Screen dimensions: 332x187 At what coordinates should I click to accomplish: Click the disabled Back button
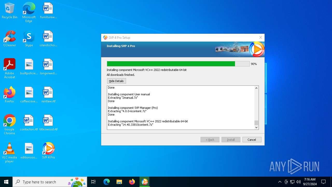(x=210, y=140)
